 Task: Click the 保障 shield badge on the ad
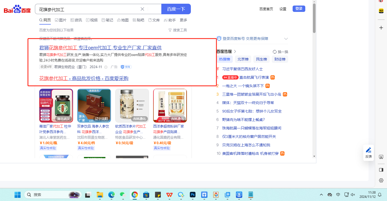(126, 67)
